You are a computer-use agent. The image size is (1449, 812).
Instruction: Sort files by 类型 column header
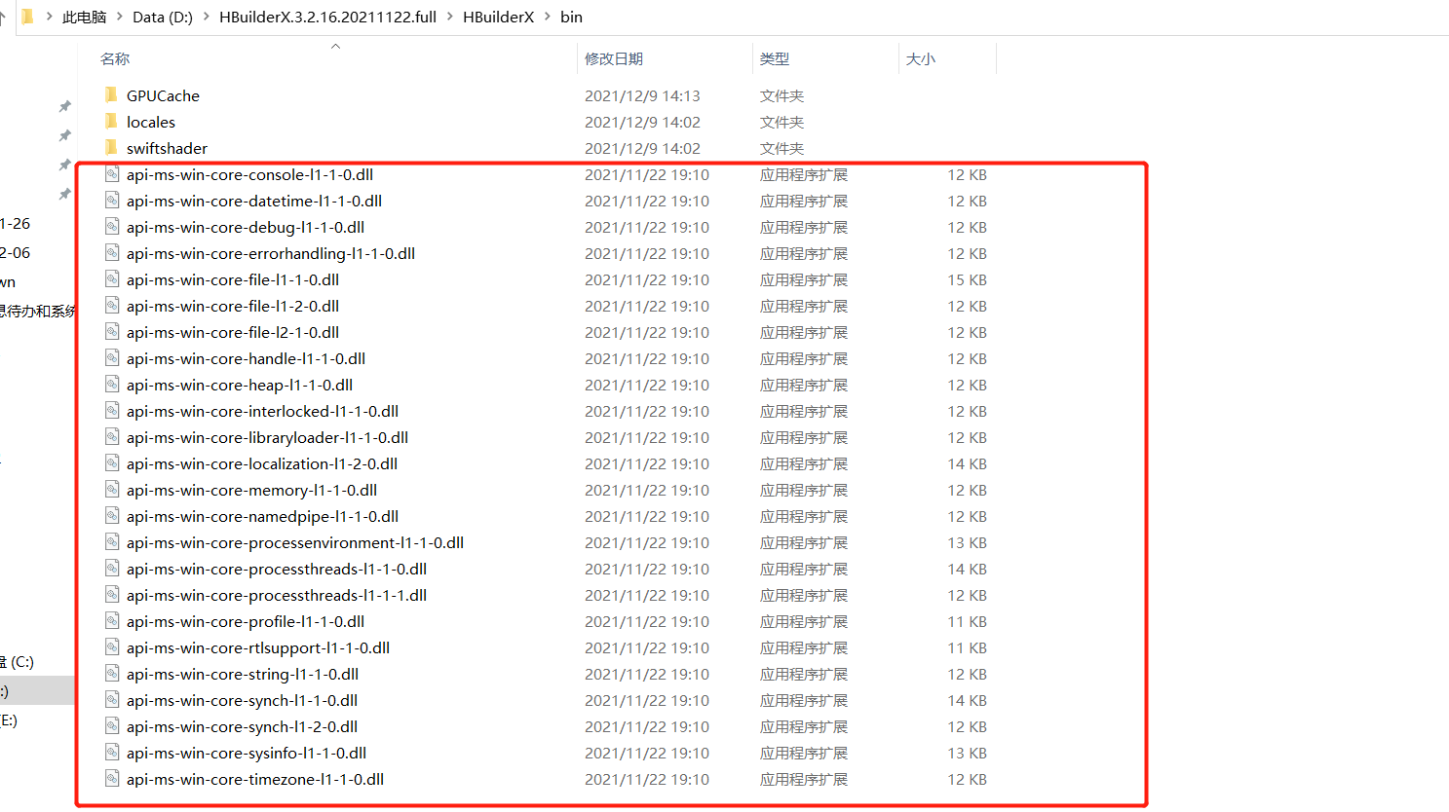click(x=775, y=59)
